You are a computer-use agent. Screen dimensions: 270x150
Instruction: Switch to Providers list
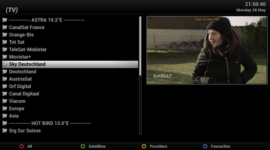click(x=158, y=146)
